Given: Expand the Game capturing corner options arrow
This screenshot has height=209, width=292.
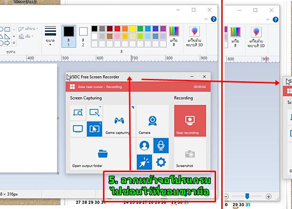Looking at the screenshot, I should pyautogui.click(x=133, y=107).
